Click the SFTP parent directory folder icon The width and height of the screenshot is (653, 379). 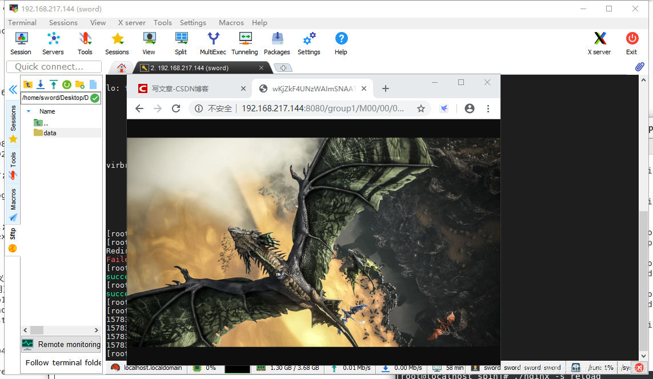28,84
